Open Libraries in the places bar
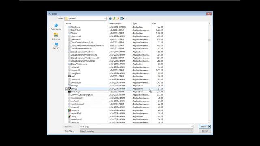 (56, 36)
